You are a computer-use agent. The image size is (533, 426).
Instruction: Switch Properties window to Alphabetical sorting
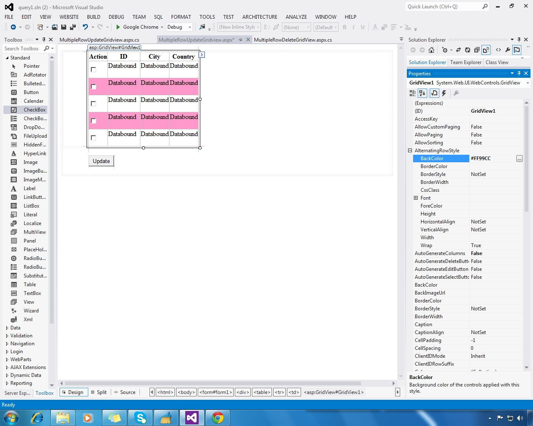point(422,93)
